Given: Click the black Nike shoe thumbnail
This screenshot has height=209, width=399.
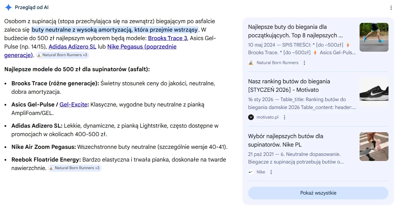Looking at the screenshot, I should coord(374,92).
